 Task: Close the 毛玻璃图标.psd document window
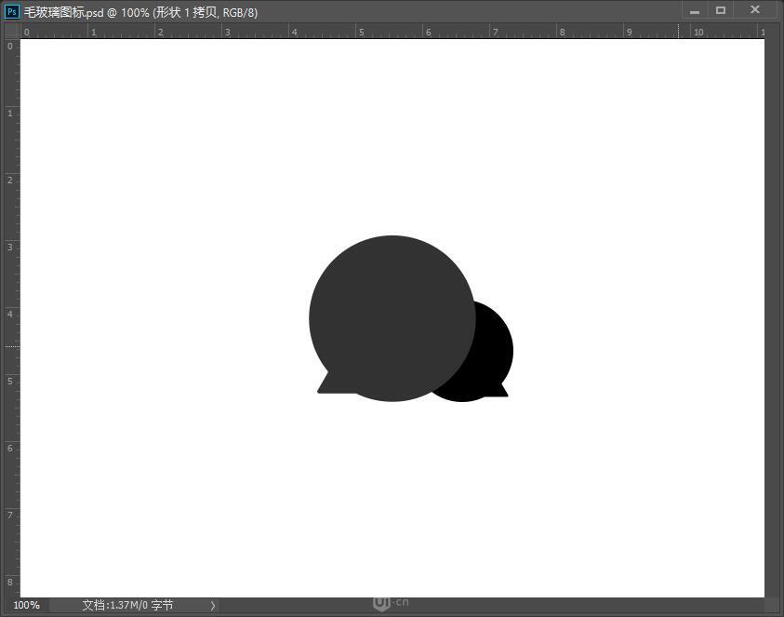click(754, 9)
